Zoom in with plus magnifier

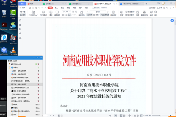click(76, 12)
